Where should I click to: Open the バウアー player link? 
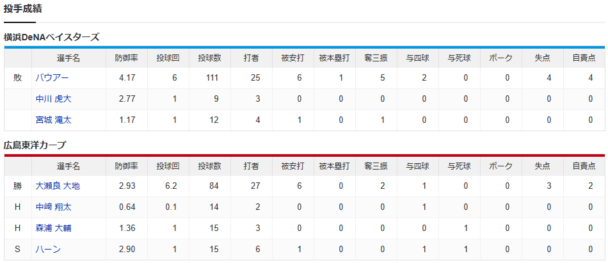pyautogui.click(x=52, y=78)
